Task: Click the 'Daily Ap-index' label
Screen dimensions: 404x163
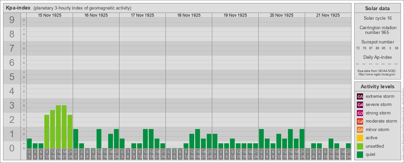Action: coord(377,57)
